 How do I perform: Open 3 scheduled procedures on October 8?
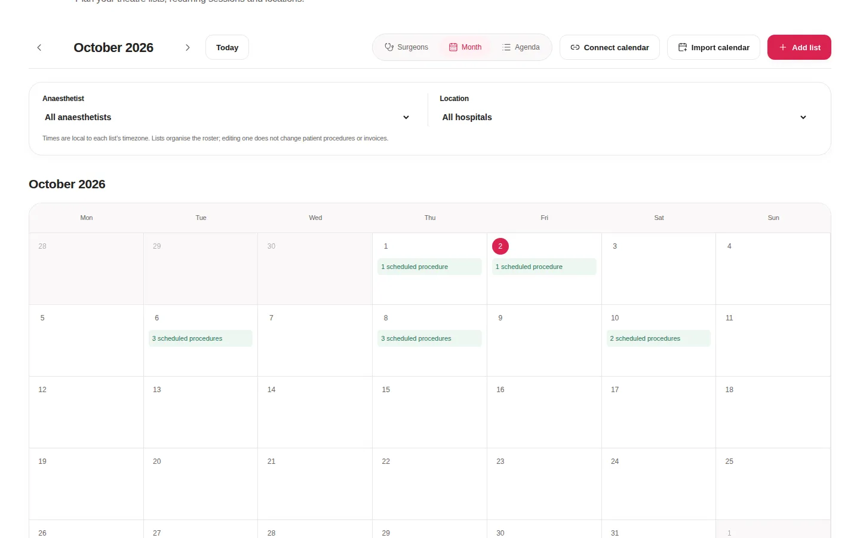(x=429, y=338)
